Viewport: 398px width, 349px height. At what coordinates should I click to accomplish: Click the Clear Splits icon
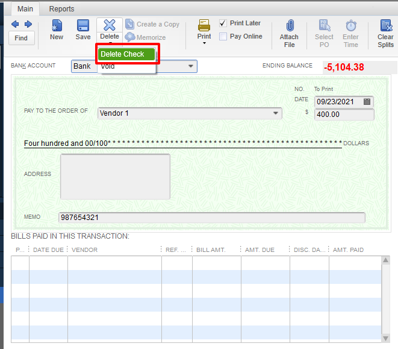click(x=385, y=26)
